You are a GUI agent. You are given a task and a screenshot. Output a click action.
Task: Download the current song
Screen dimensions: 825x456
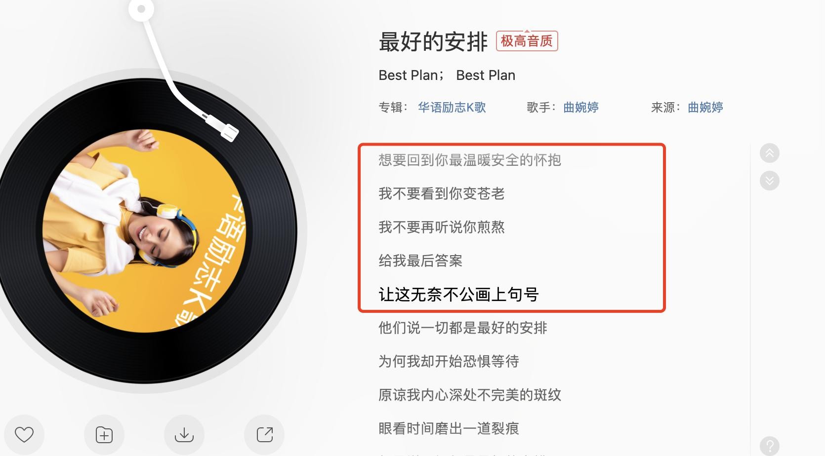point(184,435)
